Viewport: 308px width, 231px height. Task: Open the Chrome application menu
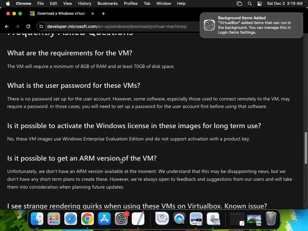pyautogui.click(x=23, y=3)
